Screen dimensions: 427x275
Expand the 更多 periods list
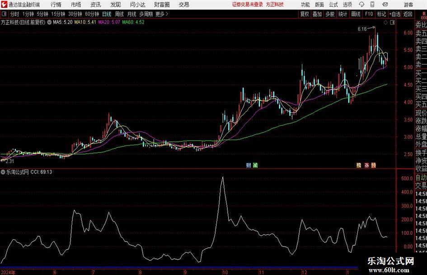coord(162,14)
